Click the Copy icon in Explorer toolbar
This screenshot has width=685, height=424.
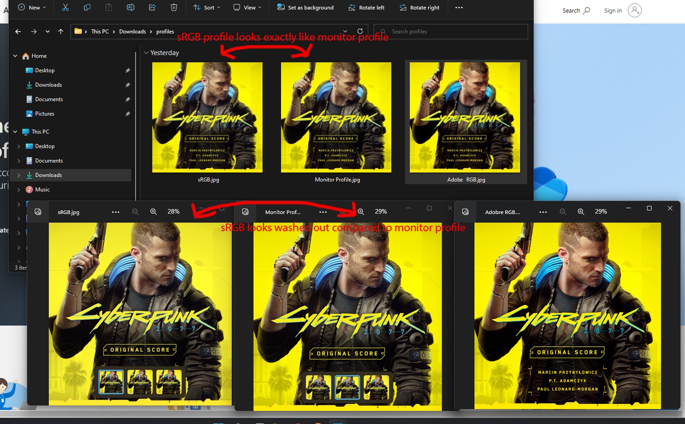[x=87, y=7]
